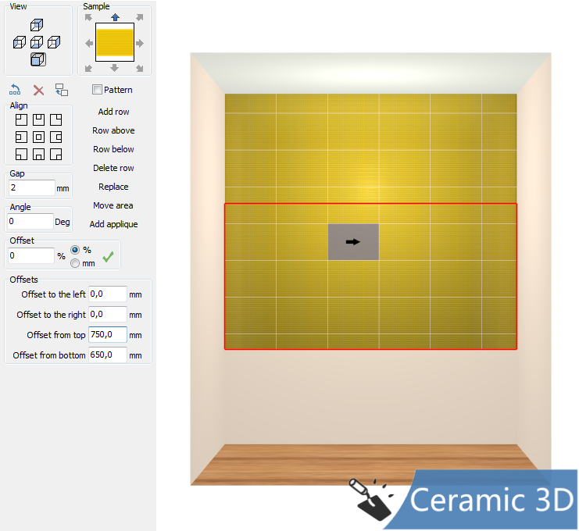Screen dimensions: 579x531
Task: Click Add applique
Action: tap(113, 224)
